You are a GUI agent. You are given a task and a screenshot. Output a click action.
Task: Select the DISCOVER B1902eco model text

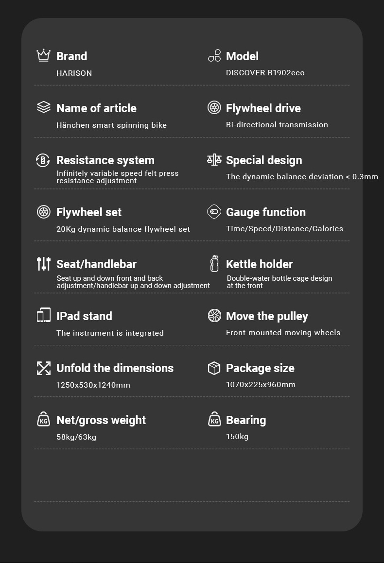(x=265, y=73)
